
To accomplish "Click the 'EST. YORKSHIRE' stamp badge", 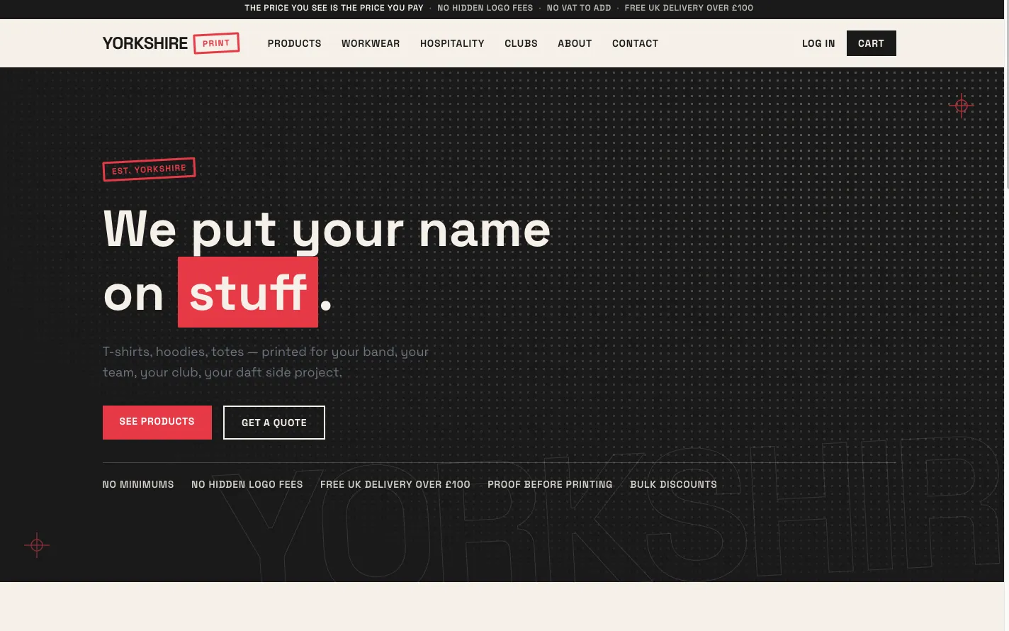I will point(149,169).
